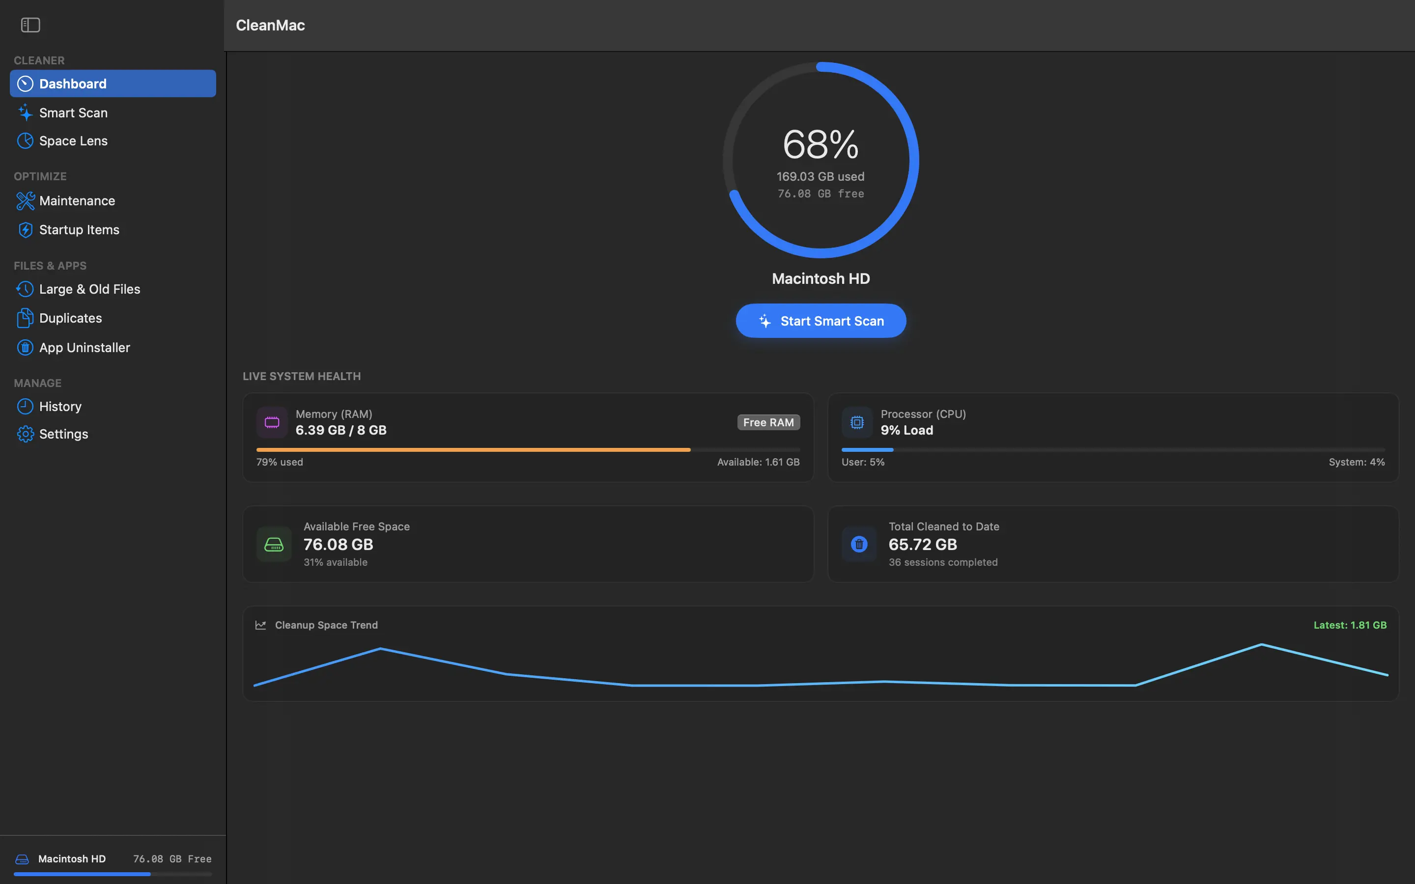
Task: Click the Macintosh HD drive icon in footer
Action: pos(22,859)
